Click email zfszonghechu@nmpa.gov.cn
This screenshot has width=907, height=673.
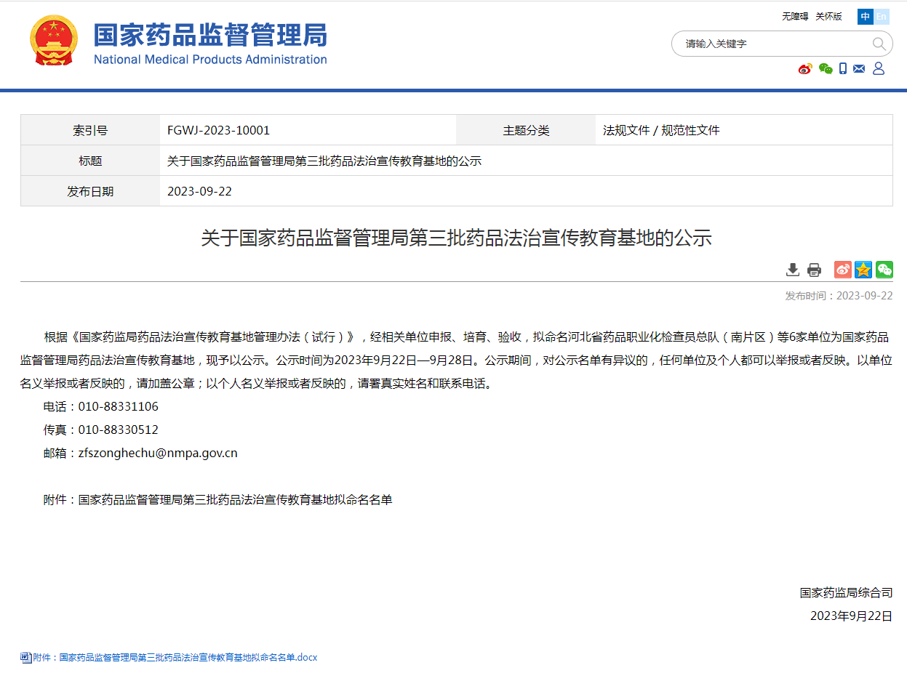click(x=158, y=453)
